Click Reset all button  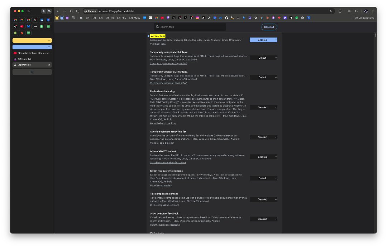coord(269,27)
